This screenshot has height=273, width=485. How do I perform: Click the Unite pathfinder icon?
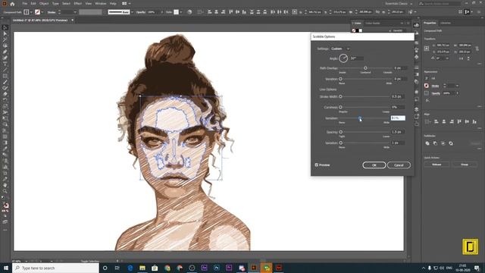(427, 143)
